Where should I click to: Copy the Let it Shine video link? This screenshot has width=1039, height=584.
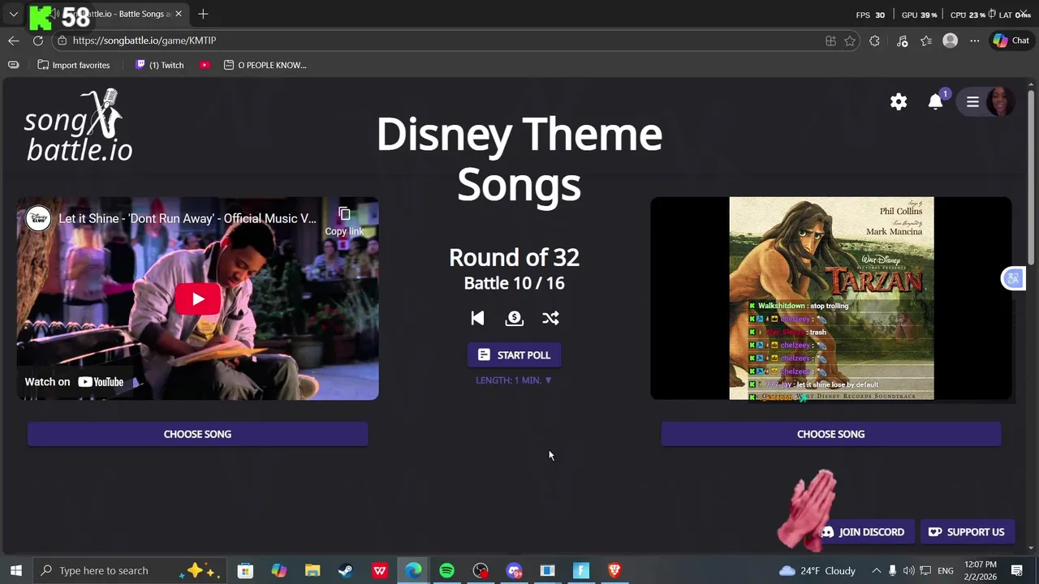pos(344,221)
